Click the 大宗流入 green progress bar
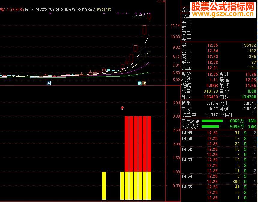 pos(210,127)
